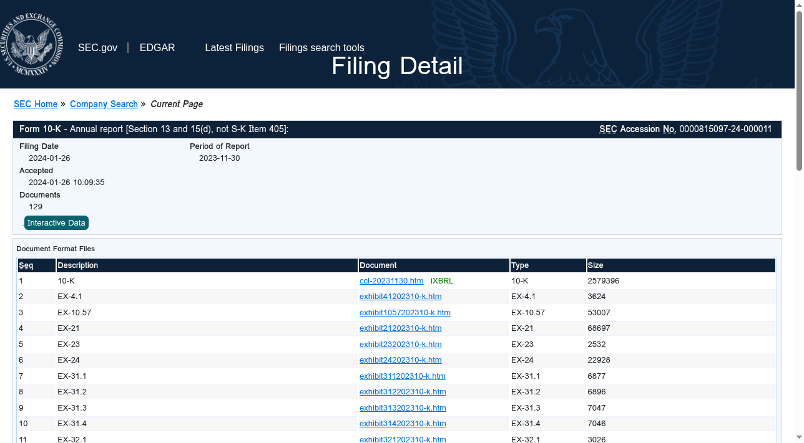The height and width of the screenshot is (443, 804).
Task: Click period of report 2023-11-30
Action: tap(219, 158)
